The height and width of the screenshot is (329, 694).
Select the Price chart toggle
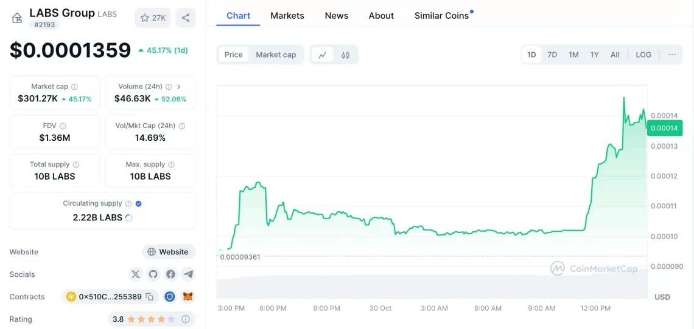[233, 55]
